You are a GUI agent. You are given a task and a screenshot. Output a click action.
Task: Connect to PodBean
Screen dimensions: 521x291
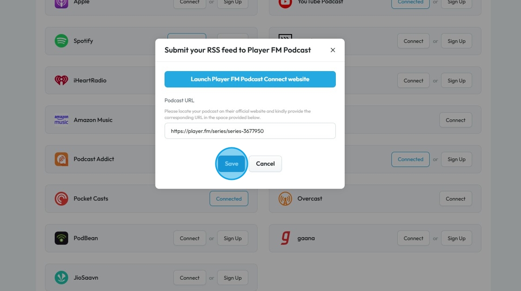coord(189,238)
